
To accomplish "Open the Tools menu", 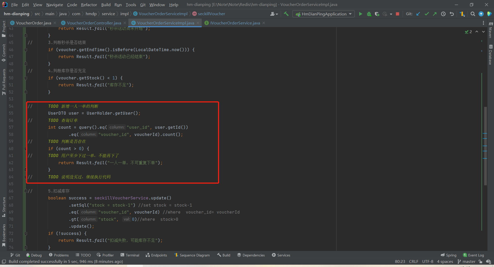I will [x=131, y=5].
